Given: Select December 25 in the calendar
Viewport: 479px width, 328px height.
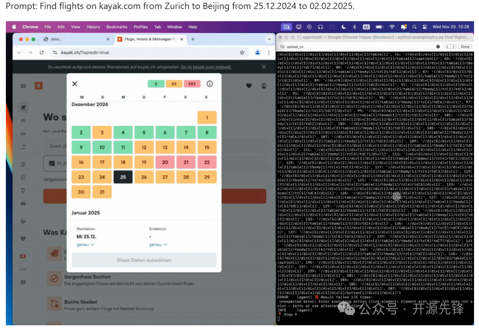Looking at the screenshot, I should coord(123,177).
